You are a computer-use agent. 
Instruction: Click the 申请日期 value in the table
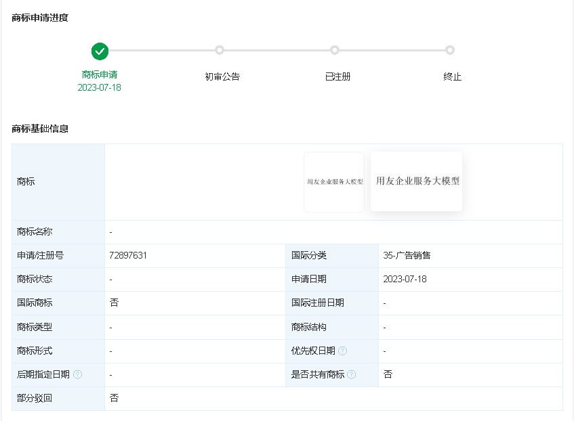405,279
